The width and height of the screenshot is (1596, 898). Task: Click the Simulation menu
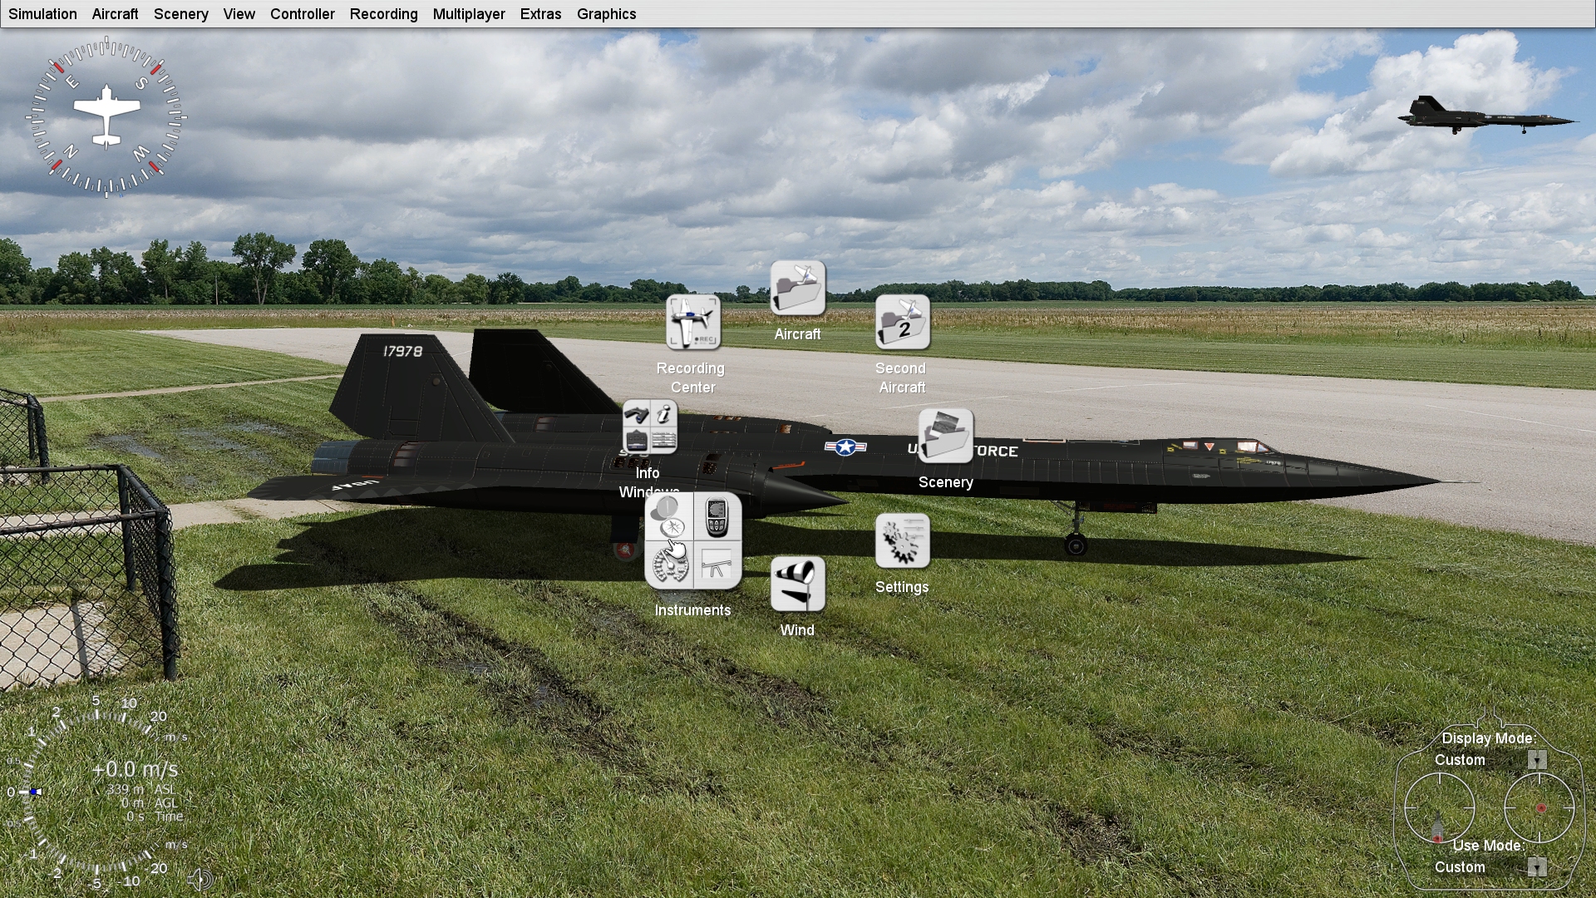click(42, 13)
